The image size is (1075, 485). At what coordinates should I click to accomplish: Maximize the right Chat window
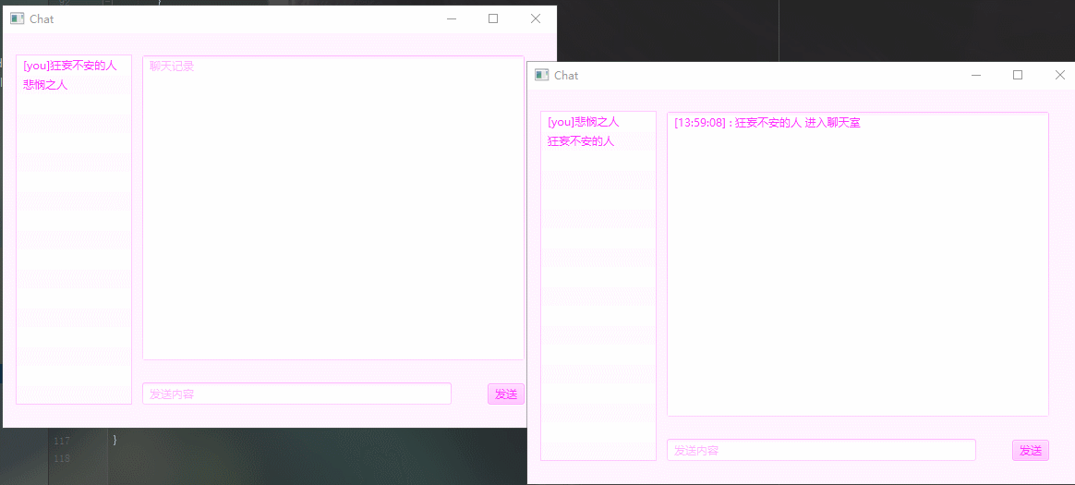(1018, 75)
